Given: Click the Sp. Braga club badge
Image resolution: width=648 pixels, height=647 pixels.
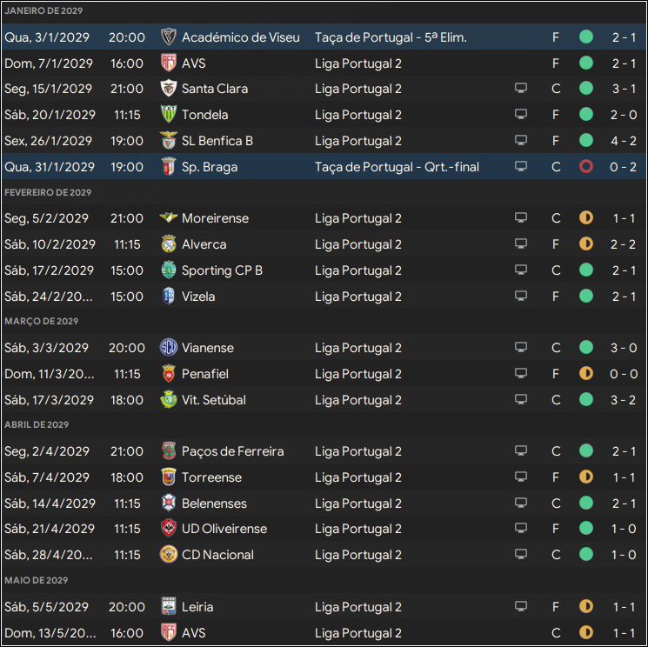Looking at the screenshot, I should (168, 166).
